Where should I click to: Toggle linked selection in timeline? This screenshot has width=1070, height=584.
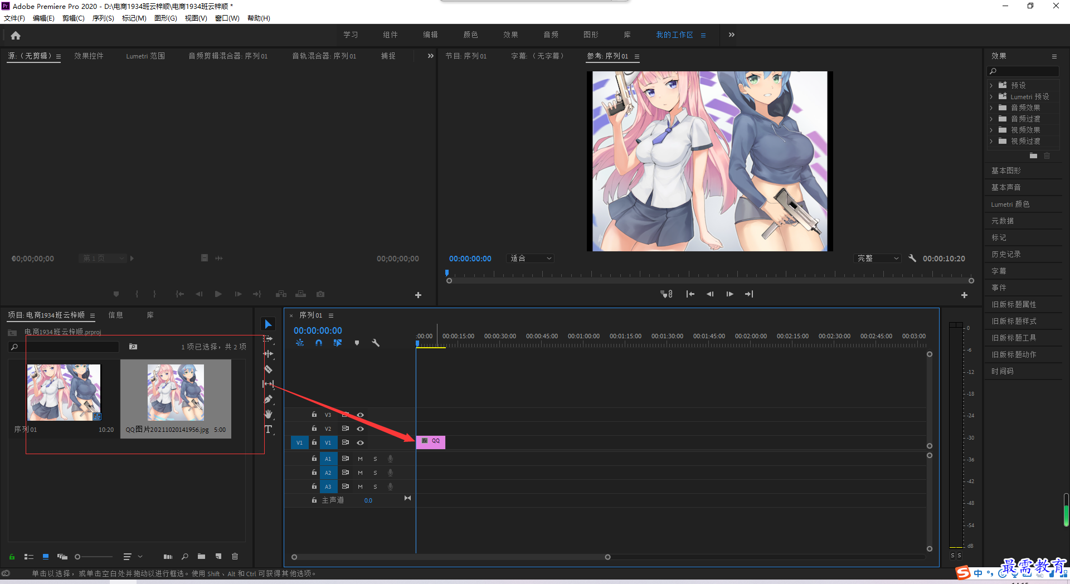(338, 343)
